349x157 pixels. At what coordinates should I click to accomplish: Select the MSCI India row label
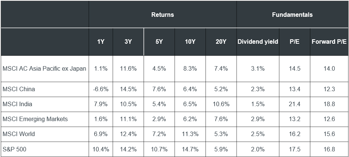pos(17,104)
